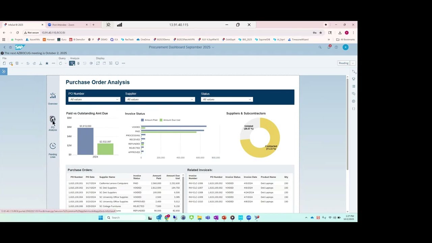Open the SAP search icon
This screenshot has height=243, width=432.
(320, 47)
